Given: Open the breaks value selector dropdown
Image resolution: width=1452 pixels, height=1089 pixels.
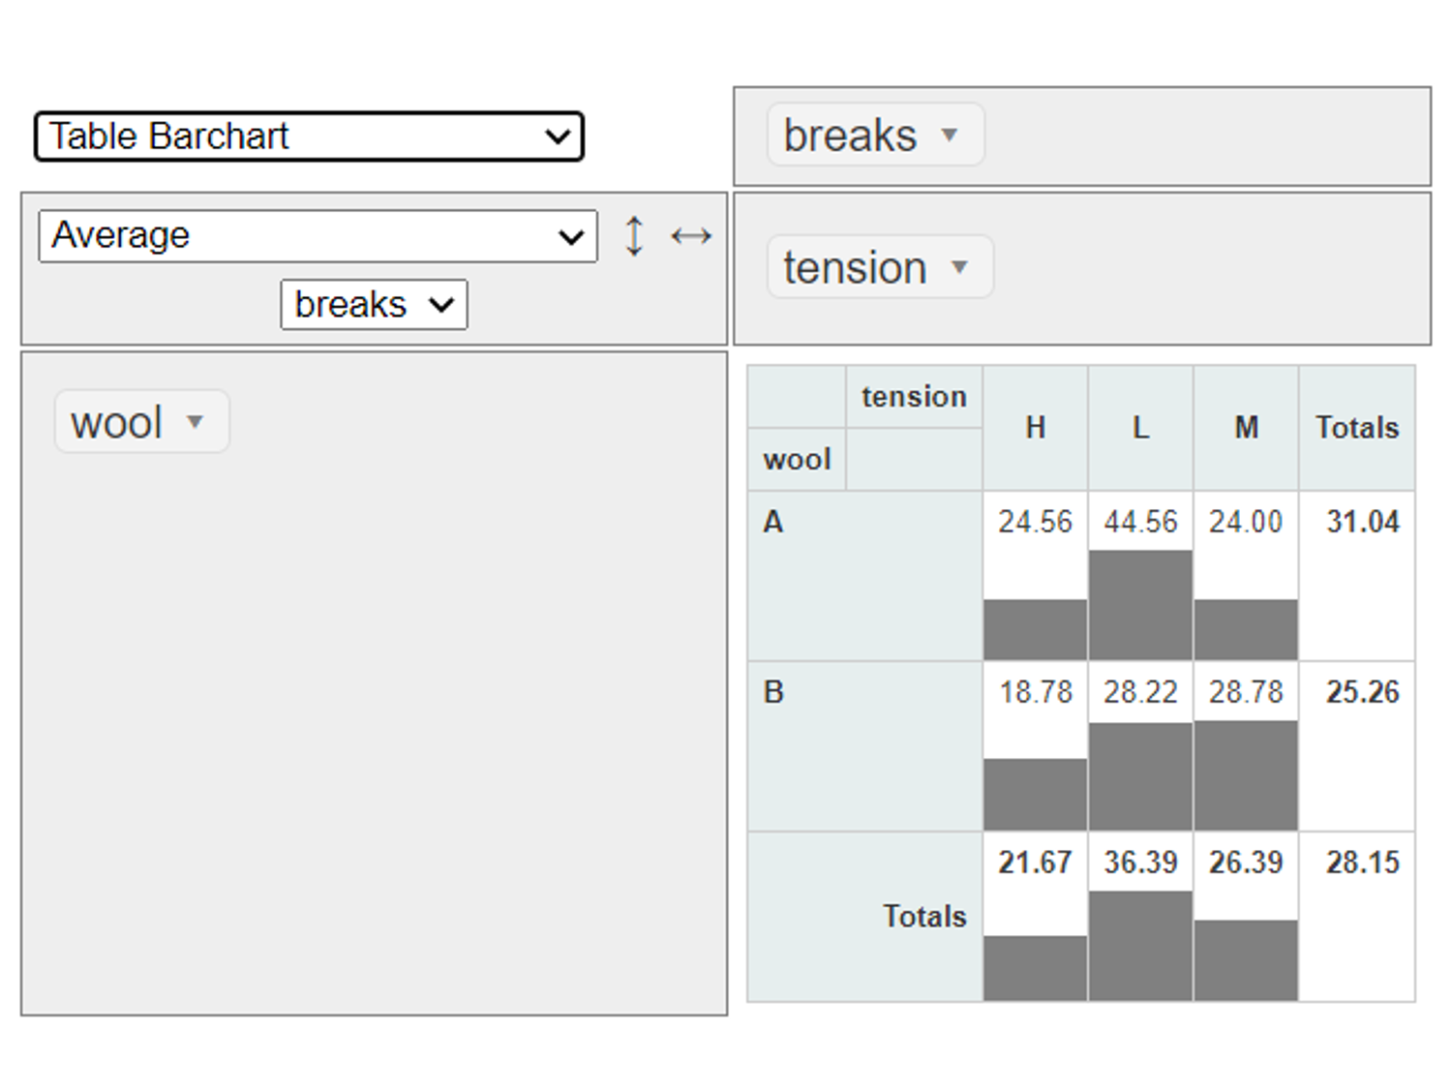Looking at the screenshot, I should [374, 305].
